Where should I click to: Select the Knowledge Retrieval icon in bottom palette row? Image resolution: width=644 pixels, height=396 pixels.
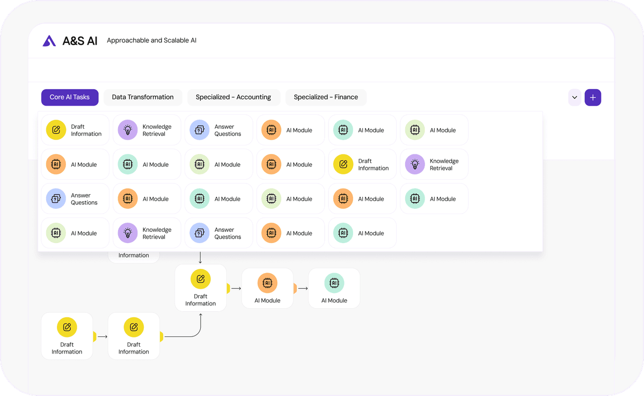point(127,232)
